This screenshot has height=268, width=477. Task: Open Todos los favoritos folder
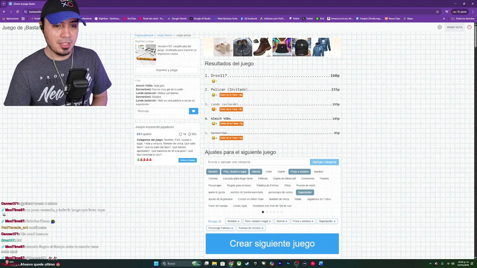(463, 19)
